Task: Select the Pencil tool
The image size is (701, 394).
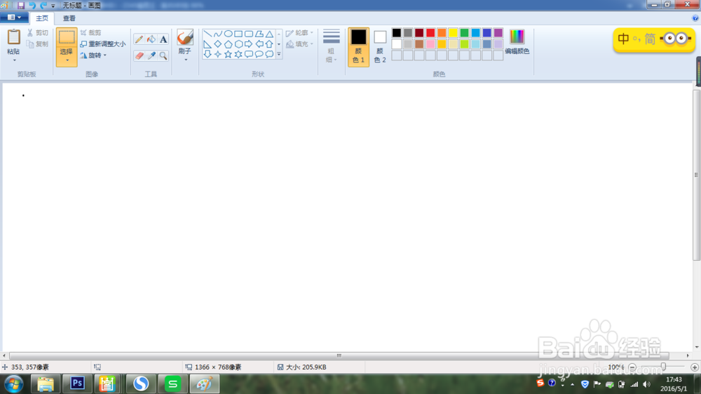Action: pyautogui.click(x=139, y=39)
